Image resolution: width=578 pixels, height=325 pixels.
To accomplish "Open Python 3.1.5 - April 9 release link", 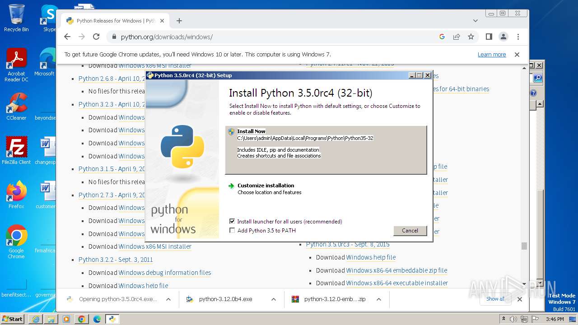I will point(112,169).
